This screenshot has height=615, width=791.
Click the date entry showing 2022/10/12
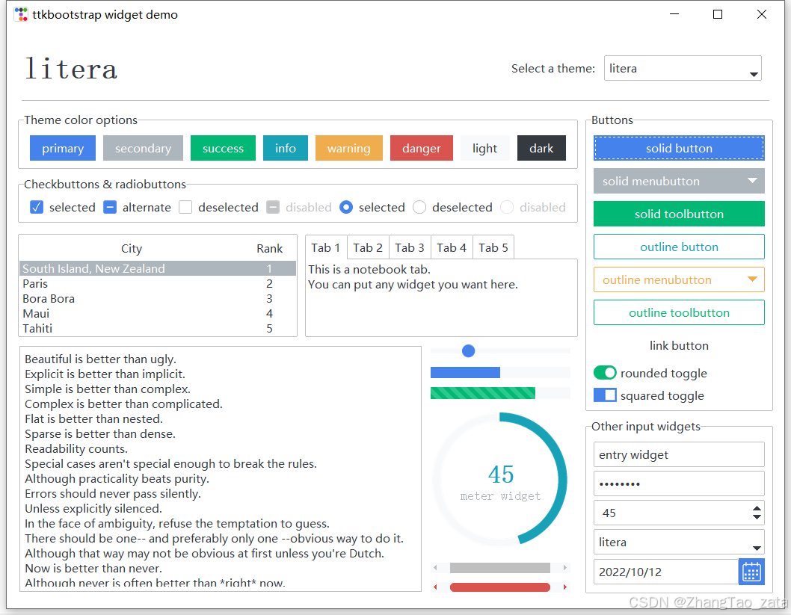coord(666,572)
